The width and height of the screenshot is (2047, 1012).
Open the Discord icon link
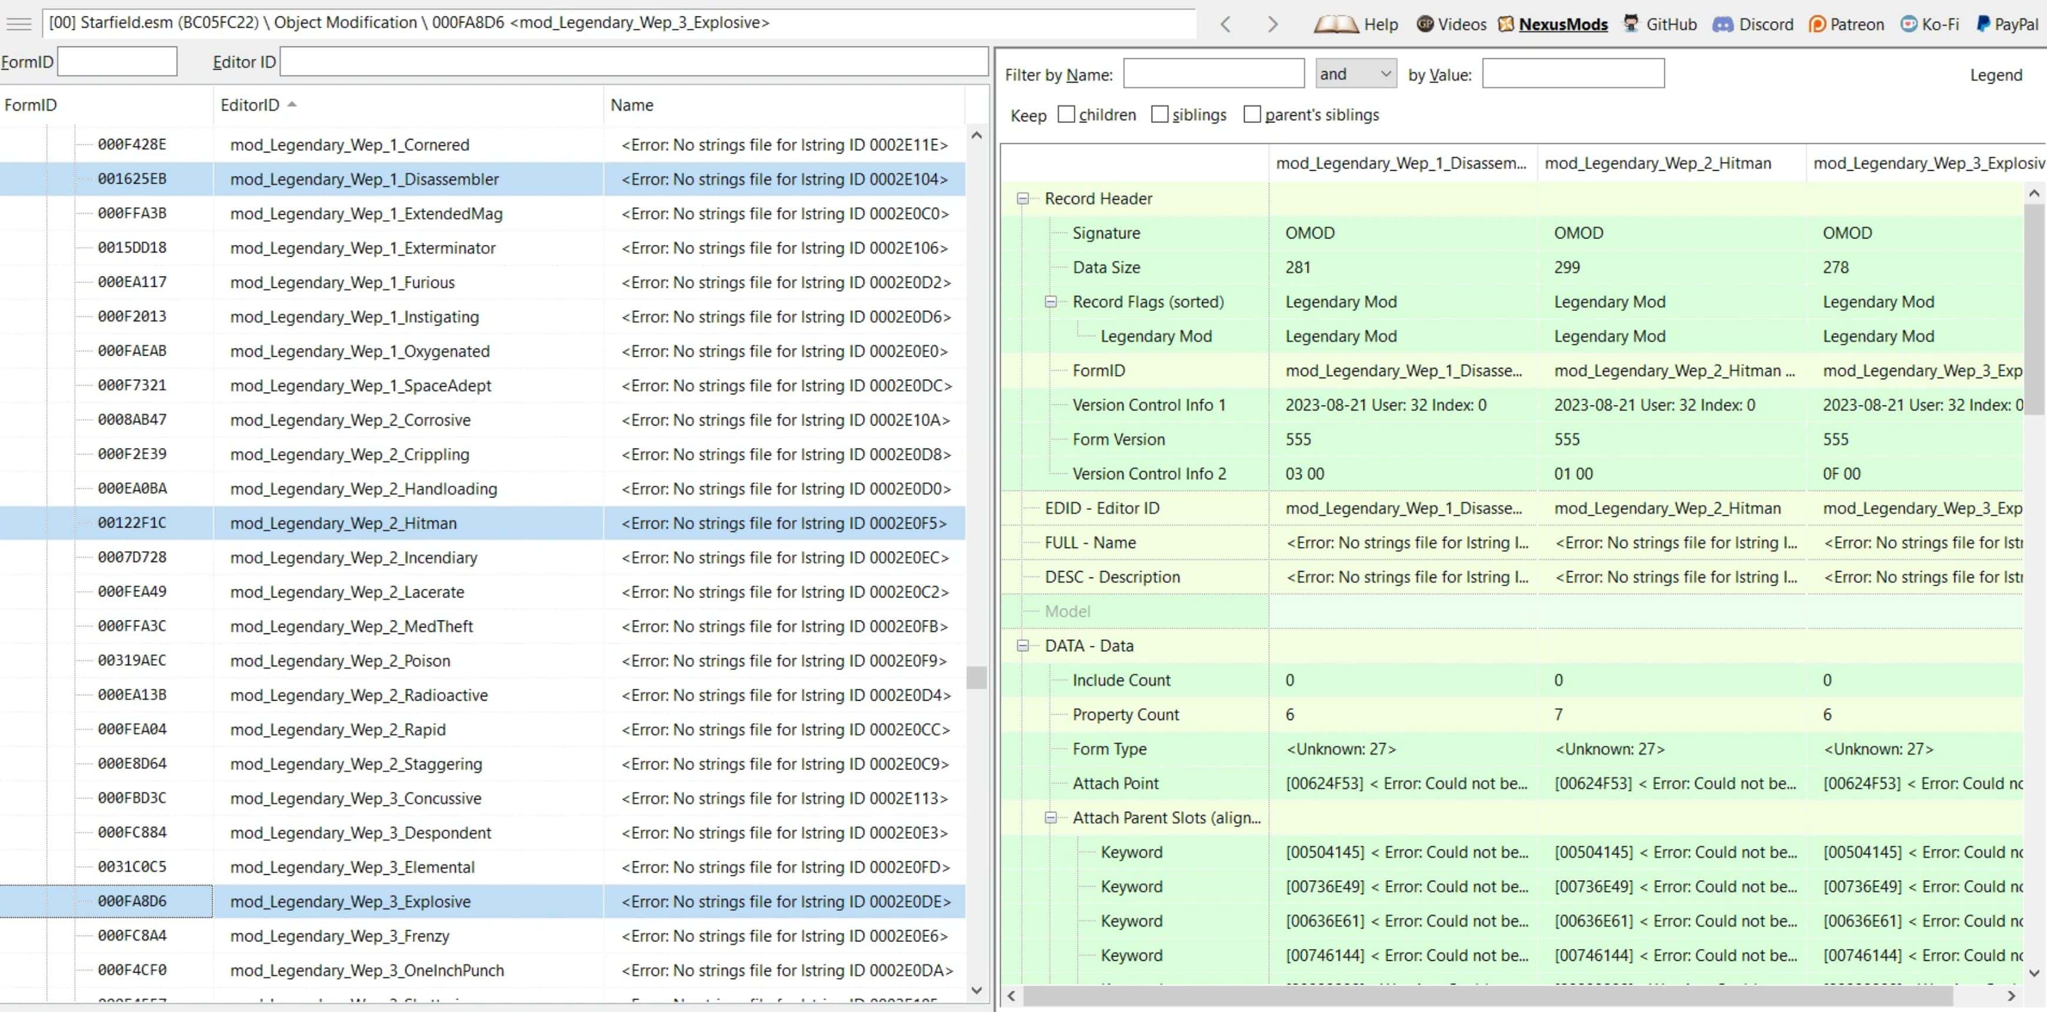coord(1722,24)
